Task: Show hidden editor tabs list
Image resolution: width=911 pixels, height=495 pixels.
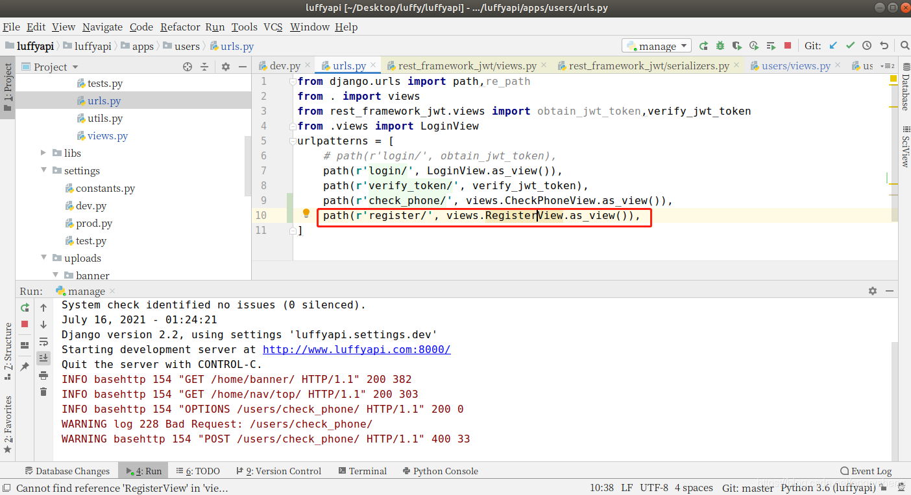Action: (x=889, y=66)
